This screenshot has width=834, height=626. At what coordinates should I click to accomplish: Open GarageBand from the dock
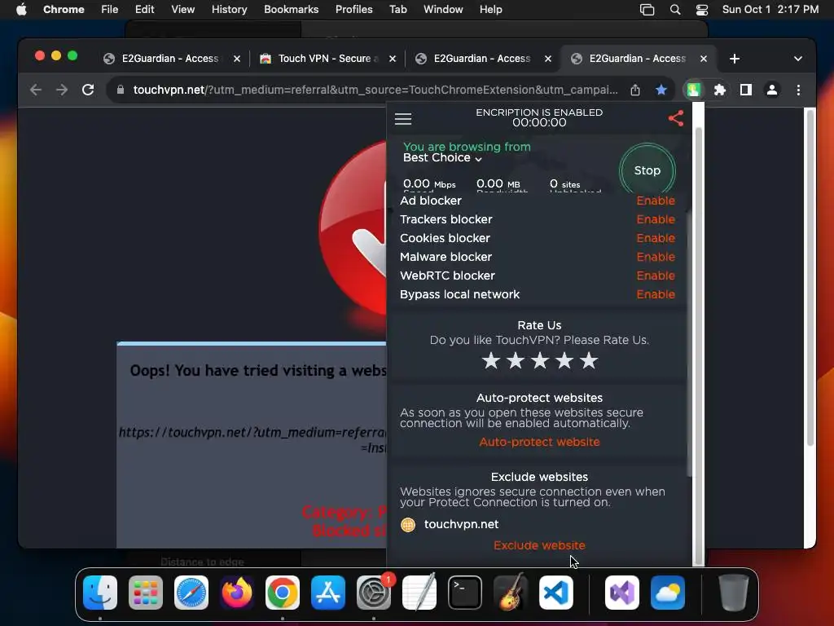[x=511, y=593]
